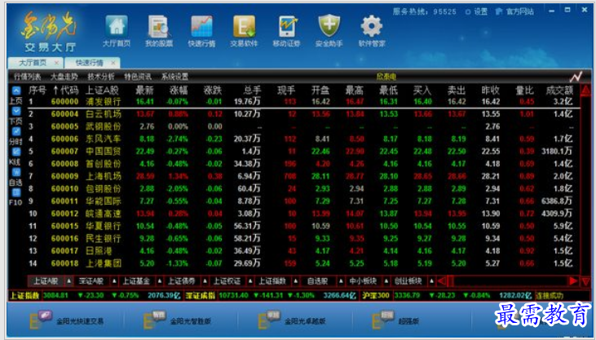Screen dimensions: 596x340
Task: Expand the arrow beside 上证债券 tab
Action: click(205, 281)
